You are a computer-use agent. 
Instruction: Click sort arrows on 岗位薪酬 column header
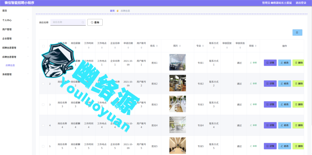coord(76,48)
